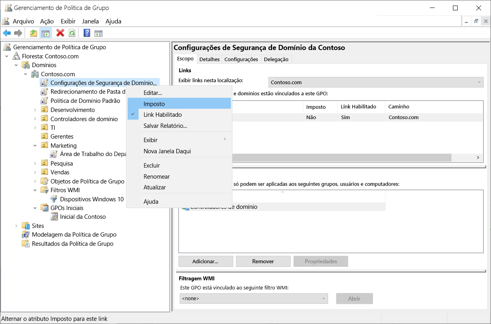Open the Janela menu
This screenshot has height=324, width=491.
pyautogui.click(x=90, y=21)
